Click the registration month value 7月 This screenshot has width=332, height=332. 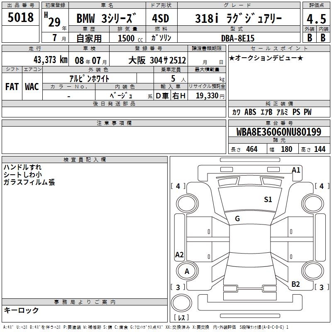pyautogui.click(x=59, y=38)
